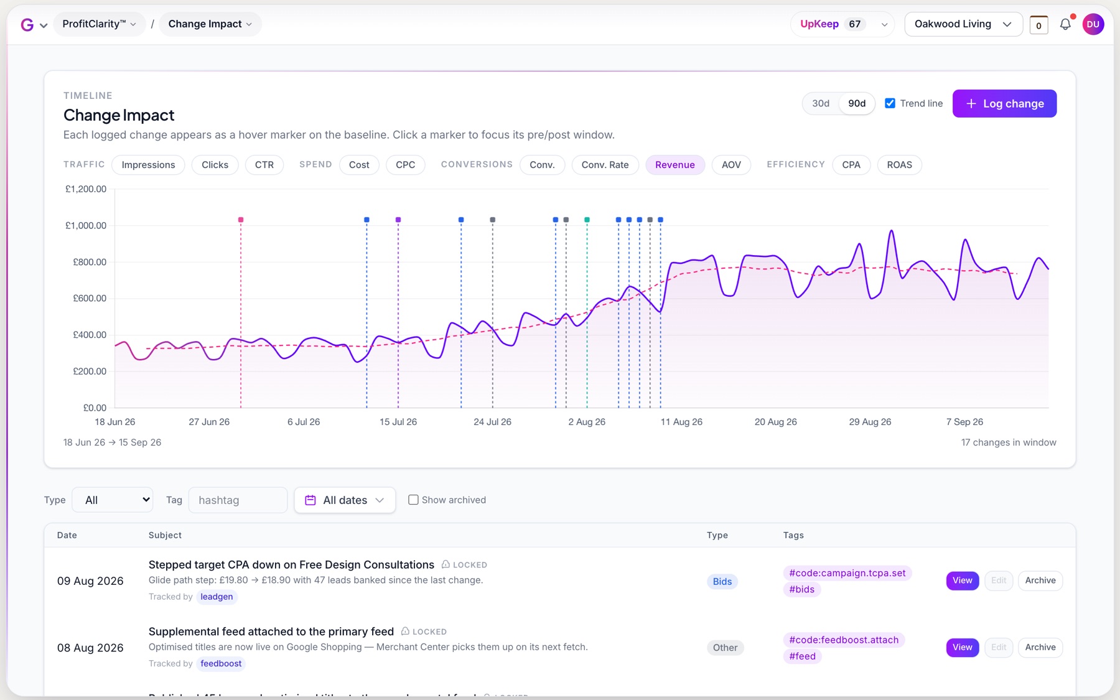Screen dimensions: 1120x700
Task: Select the Impressions metric
Action: (x=148, y=165)
